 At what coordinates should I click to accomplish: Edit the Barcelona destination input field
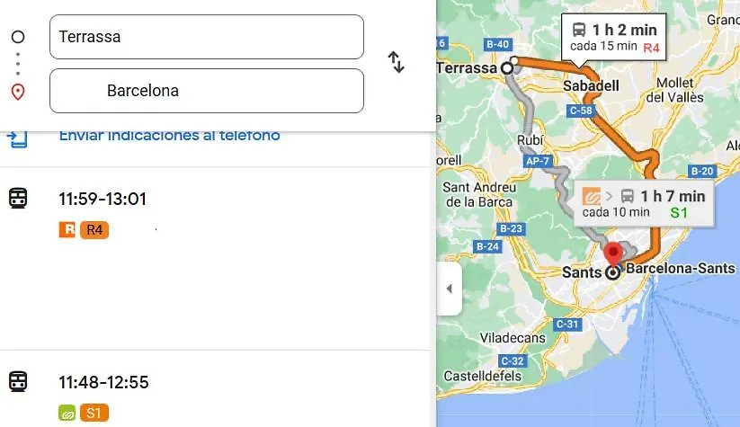[x=207, y=91]
